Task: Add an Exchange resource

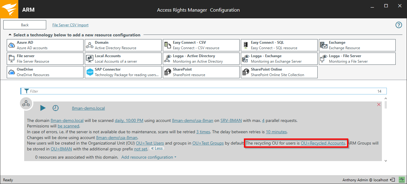Action: (x=357, y=45)
